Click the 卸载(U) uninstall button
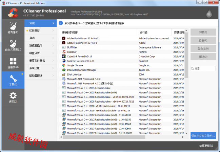This screenshot has width=220, height=152. (x=203, y=32)
